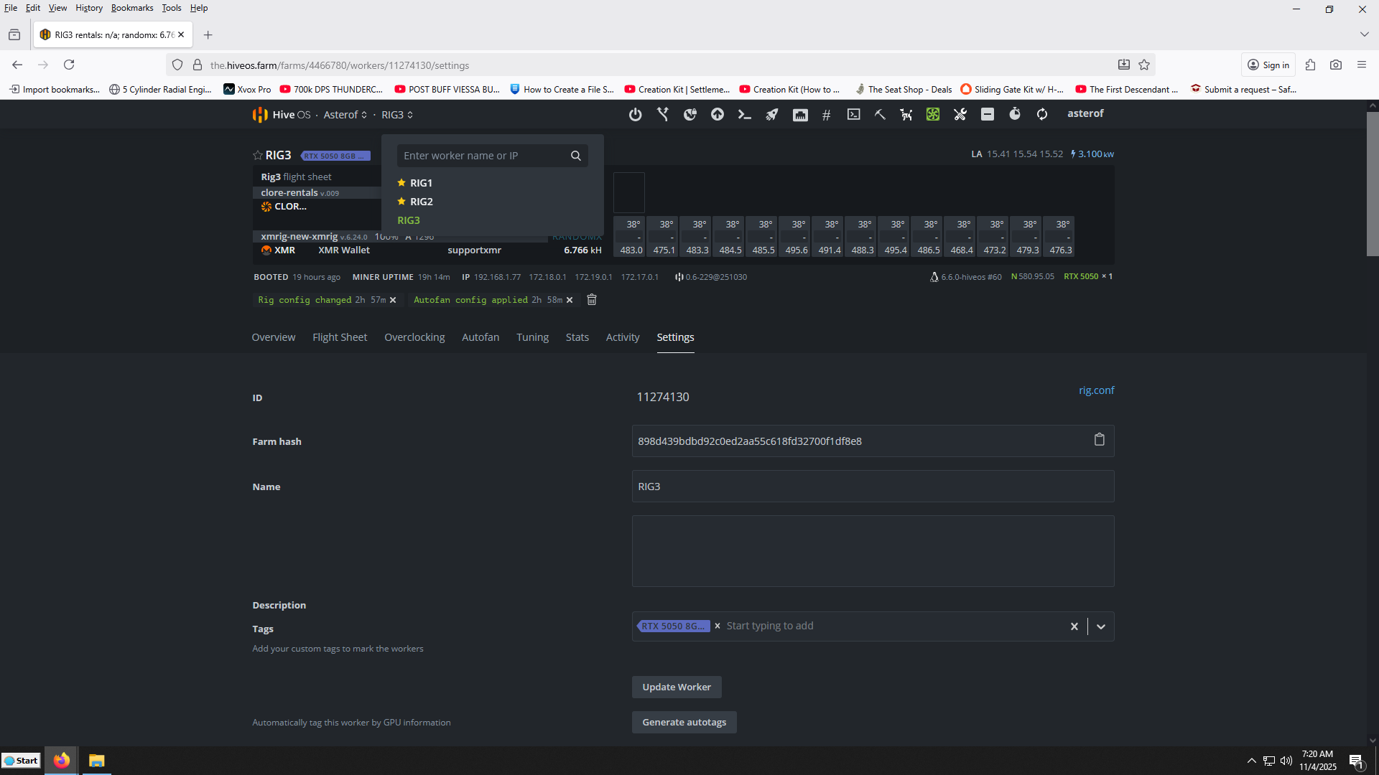Open the run command terminal icon
Image resolution: width=1379 pixels, height=775 pixels.
744,115
